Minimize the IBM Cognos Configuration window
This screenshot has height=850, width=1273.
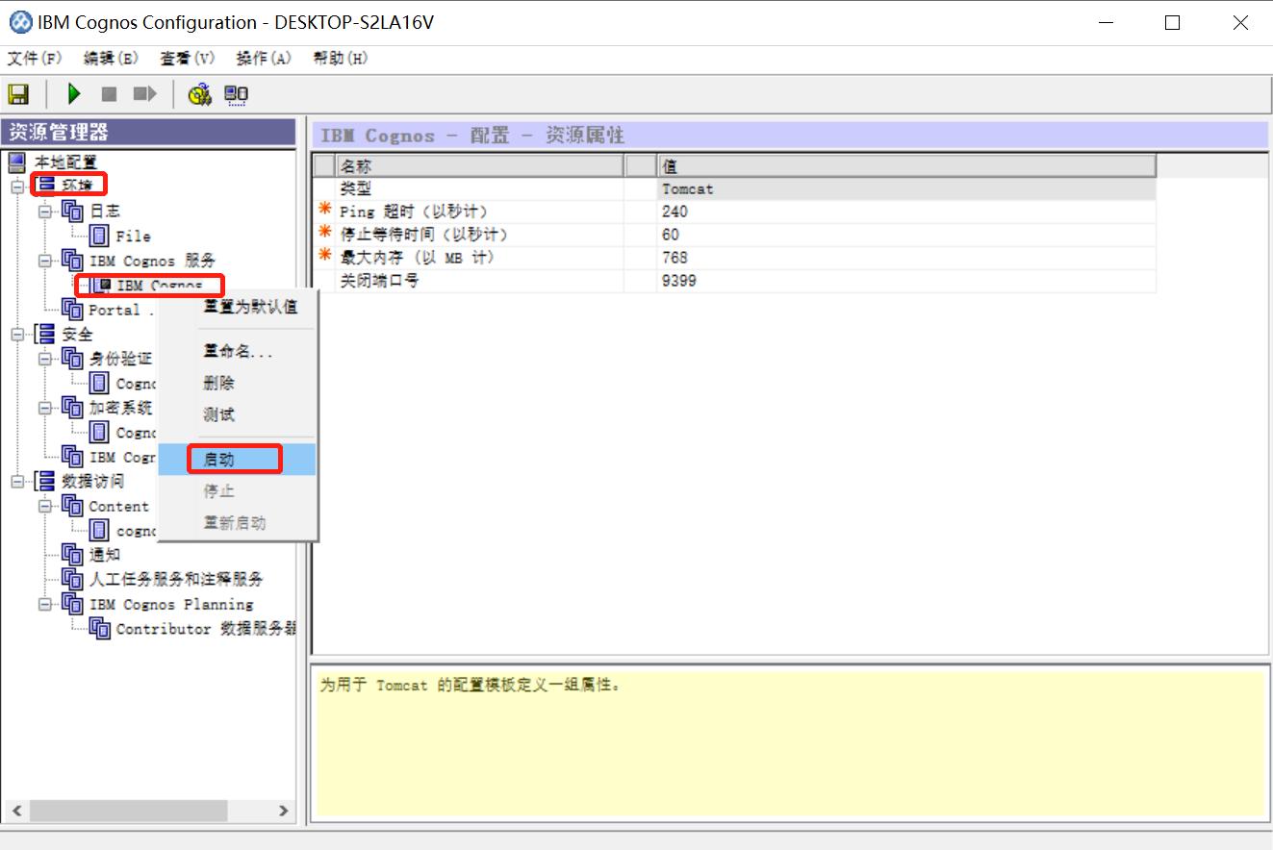pyautogui.click(x=1104, y=22)
